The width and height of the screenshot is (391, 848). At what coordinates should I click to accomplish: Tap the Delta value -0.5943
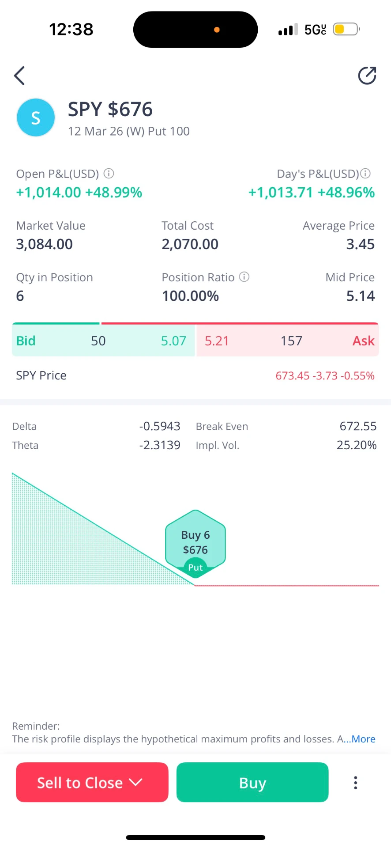tap(160, 426)
